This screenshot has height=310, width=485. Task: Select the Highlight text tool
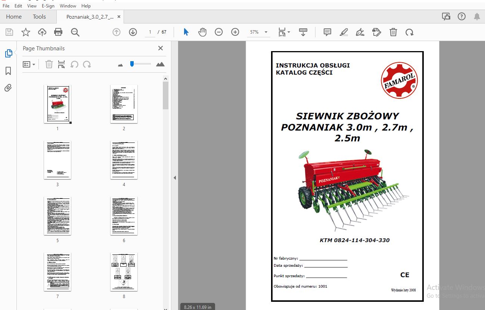pyautogui.click(x=344, y=32)
